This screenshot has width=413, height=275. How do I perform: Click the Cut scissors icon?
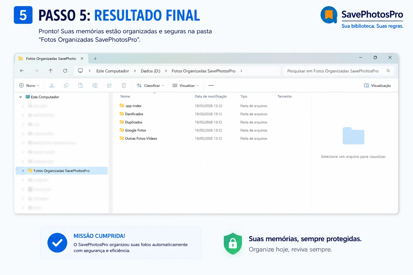tap(52, 85)
